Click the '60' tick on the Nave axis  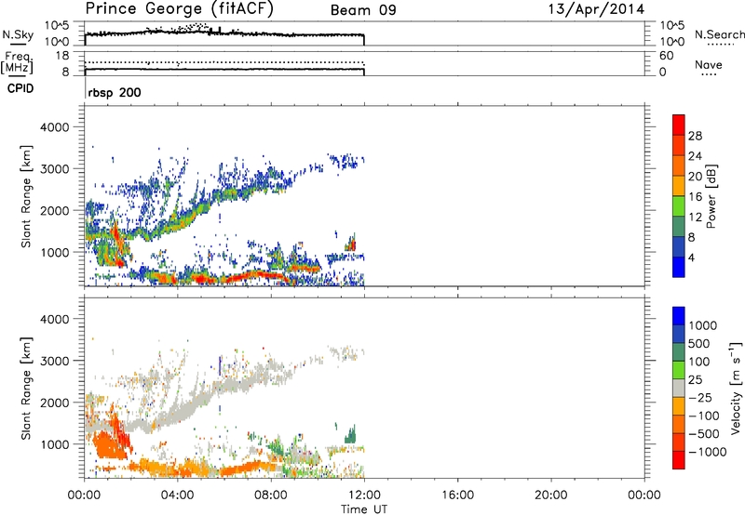(667, 56)
